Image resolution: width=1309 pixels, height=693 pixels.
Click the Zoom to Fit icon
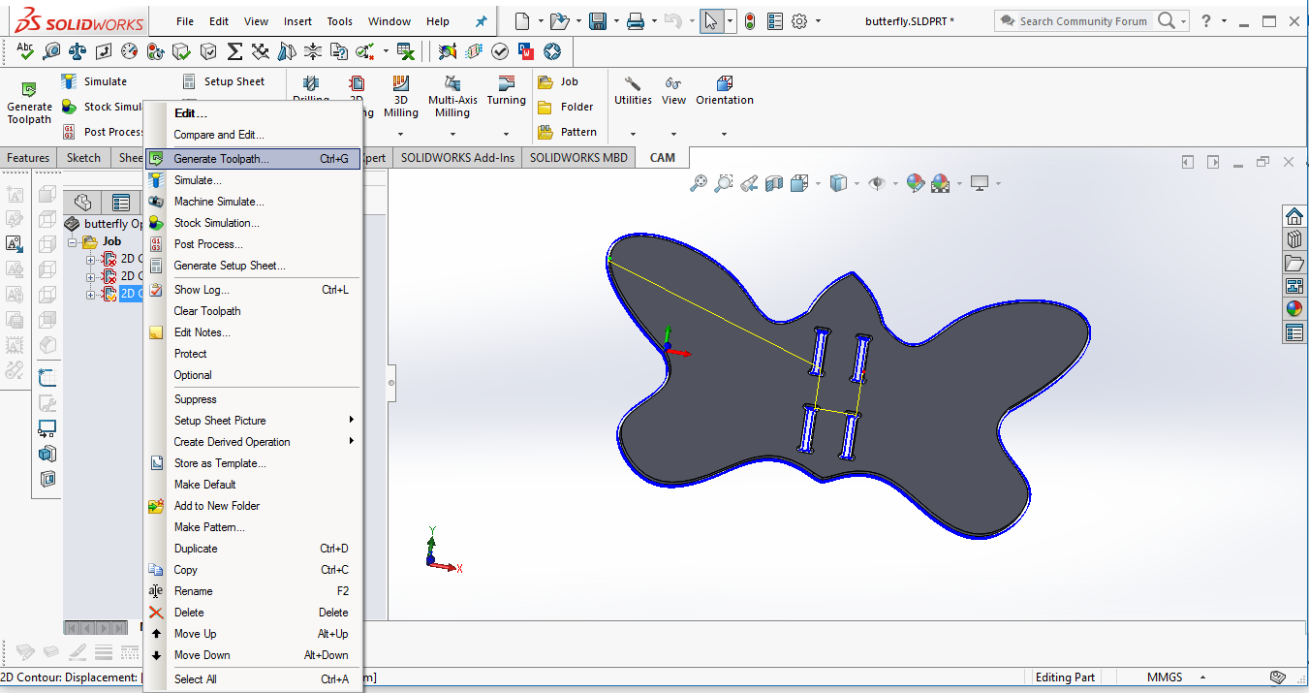(698, 182)
